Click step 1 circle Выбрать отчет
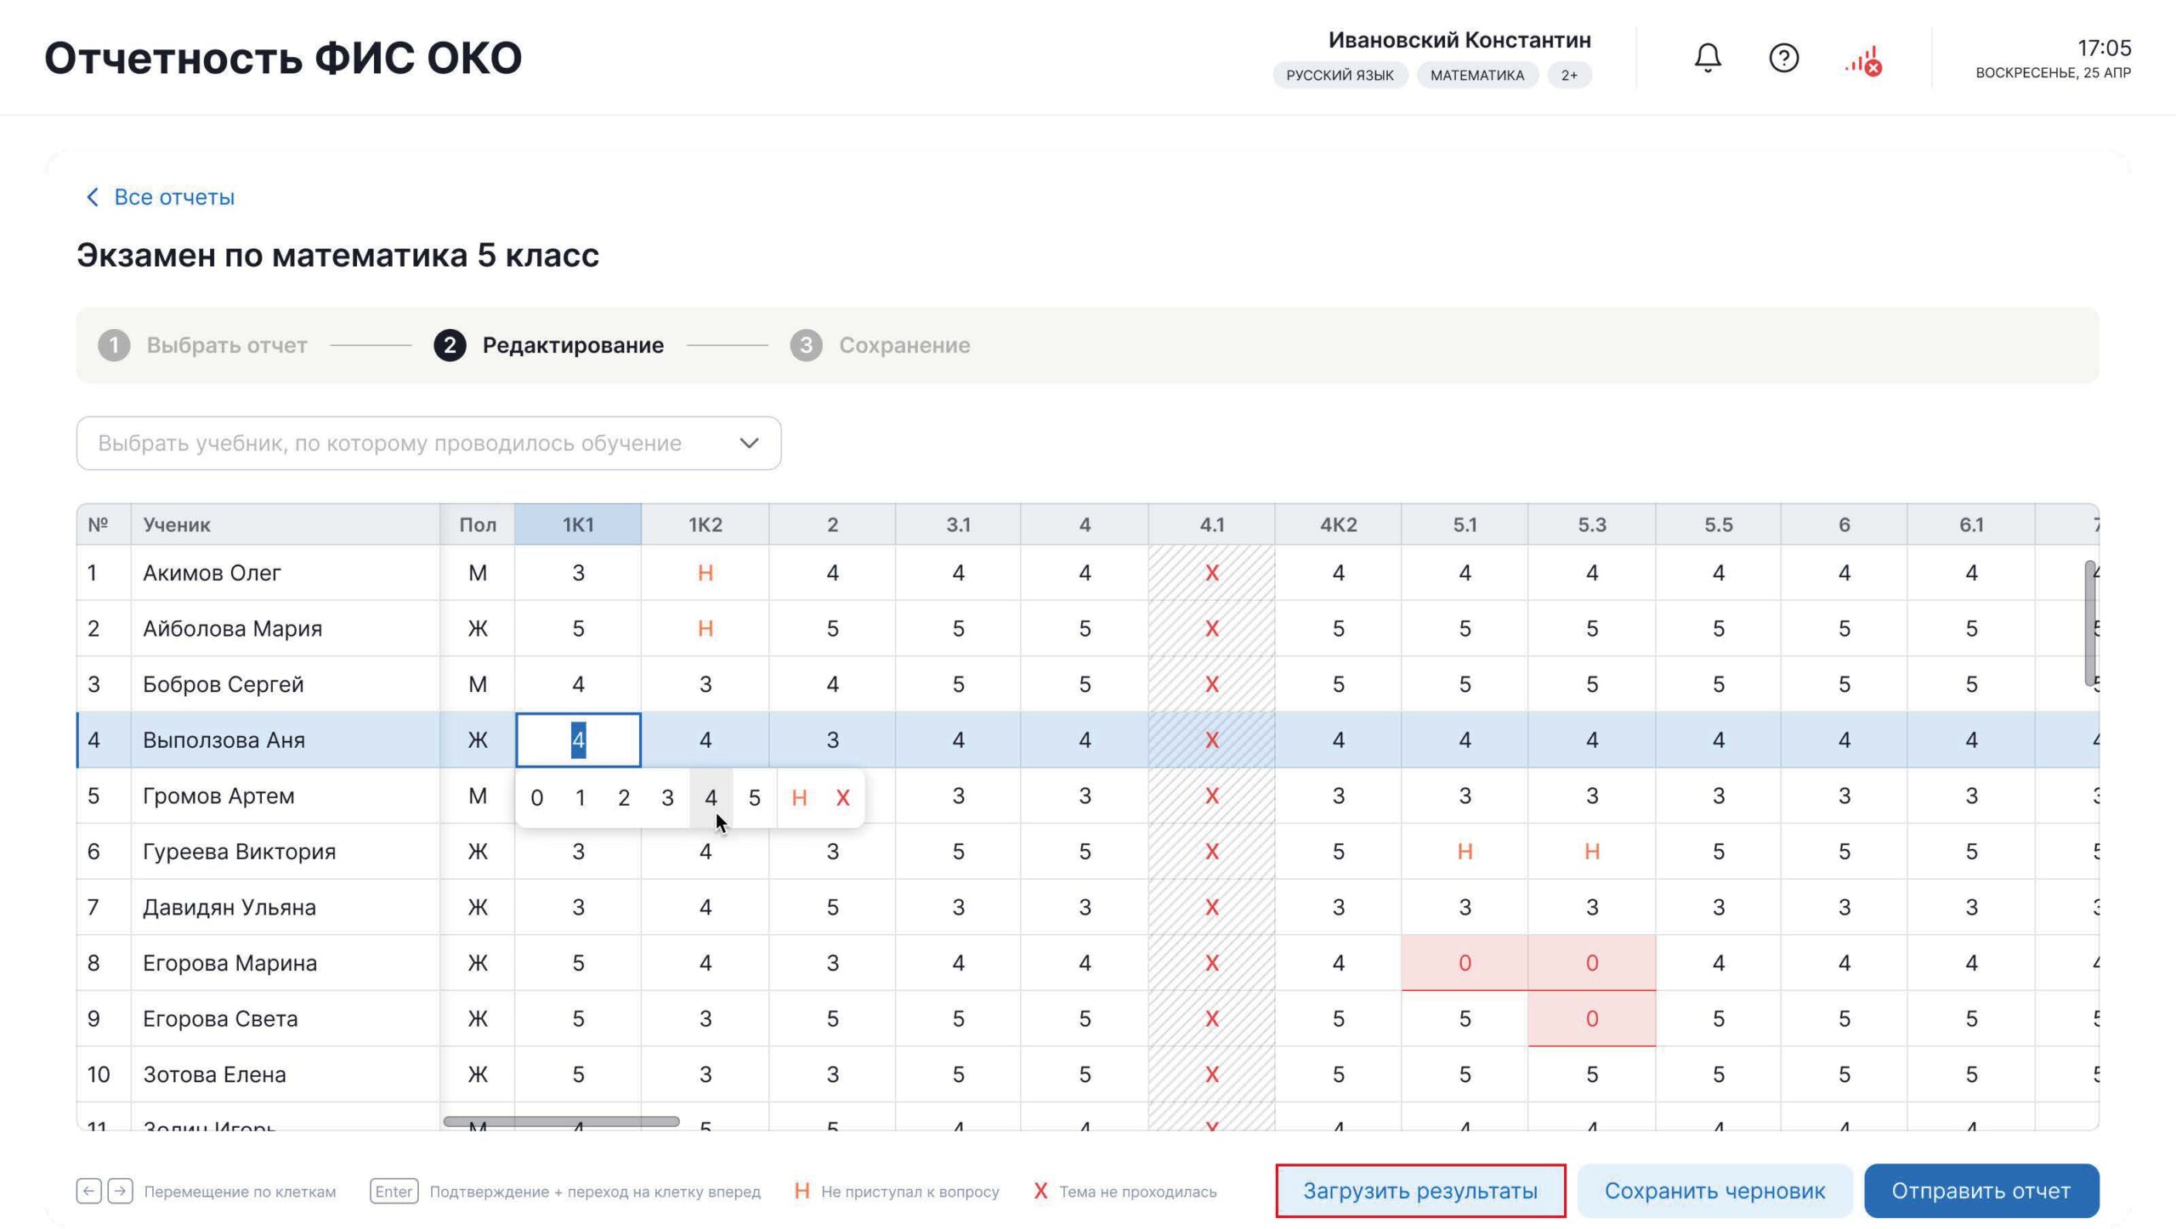Image resolution: width=2176 pixels, height=1229 pixels. pyautogui.click(x=114, y=345)
